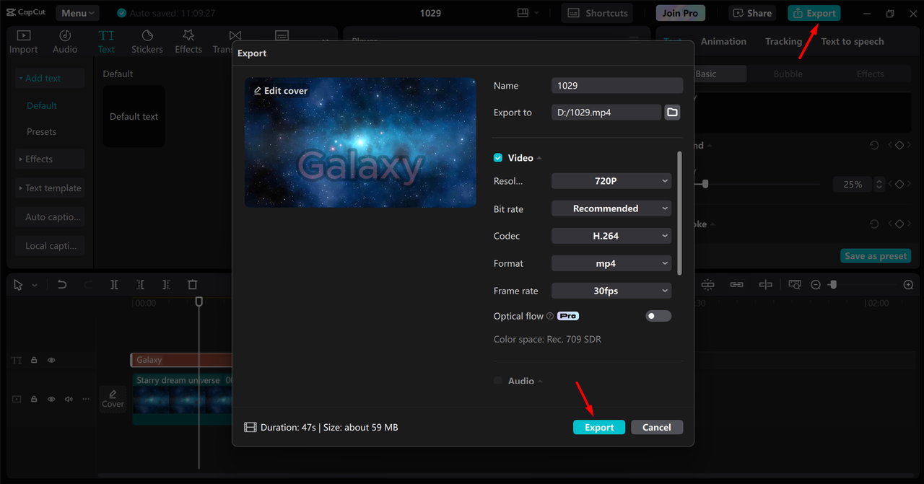The image size is (924, 484).
Task: Click Cancel in the Export dialog
Action: (x=657, y=427)
